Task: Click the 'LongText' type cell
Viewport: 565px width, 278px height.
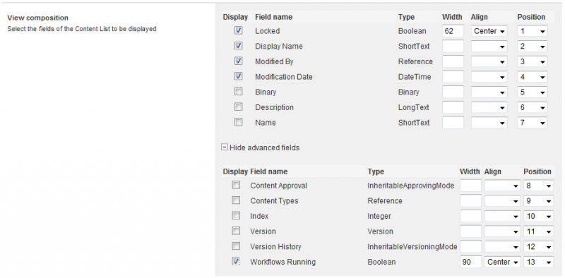Action: click(x=414, y=107)
